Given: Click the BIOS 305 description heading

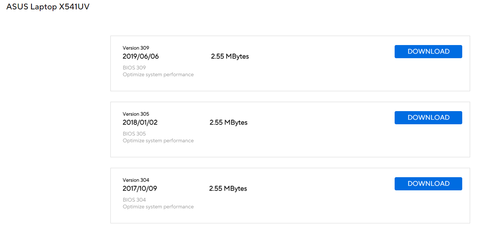Looking at the screenshot, I should pyautogui.click(x=134, y=134).
